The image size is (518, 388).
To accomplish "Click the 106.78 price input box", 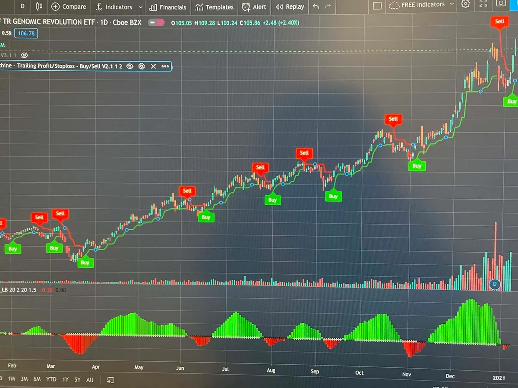I will pos(26,33).
